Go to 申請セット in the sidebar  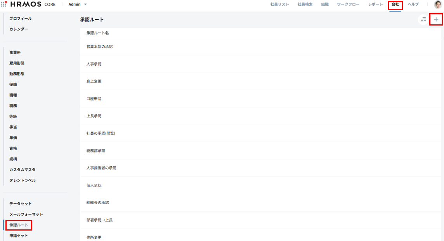pos(19,236)
